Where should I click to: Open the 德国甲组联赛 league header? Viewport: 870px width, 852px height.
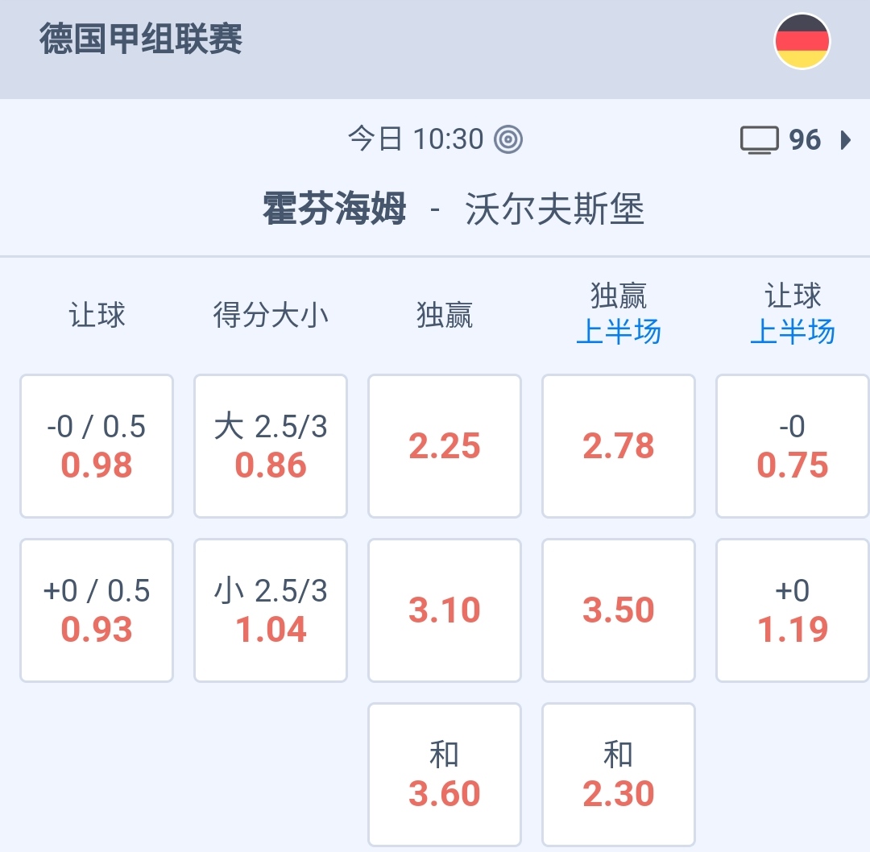[x=141, y=40]
